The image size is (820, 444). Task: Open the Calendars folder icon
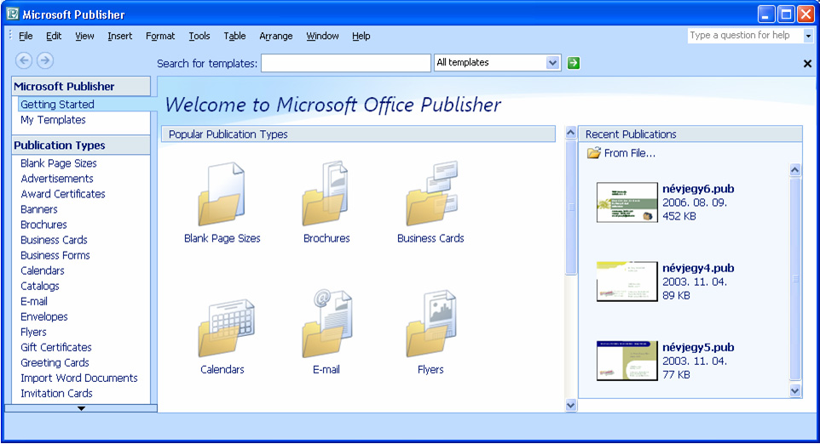pyautogui.click(x=226, y=327)
